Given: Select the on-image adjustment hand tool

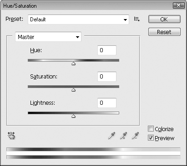Looking at the screenshot, I should [11, 136].
